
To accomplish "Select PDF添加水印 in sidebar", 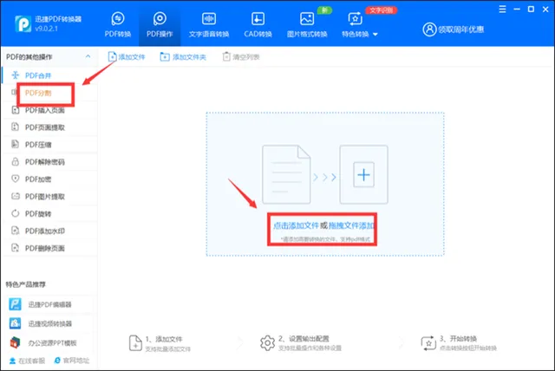I will point(49,231).
